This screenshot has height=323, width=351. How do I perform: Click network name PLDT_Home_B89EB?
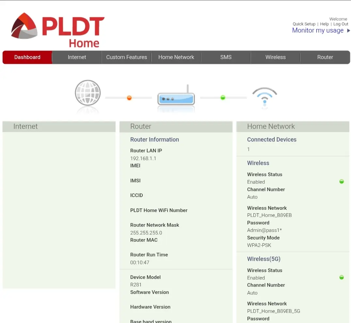pos(269,215)
